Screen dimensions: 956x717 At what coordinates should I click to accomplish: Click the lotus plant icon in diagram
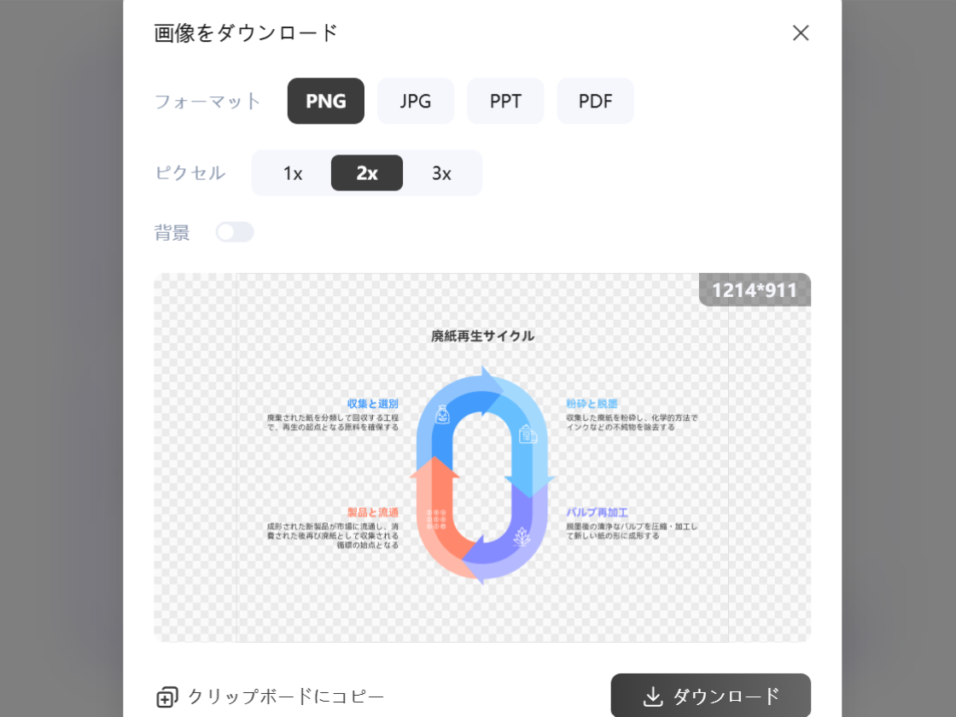point(522,537)
